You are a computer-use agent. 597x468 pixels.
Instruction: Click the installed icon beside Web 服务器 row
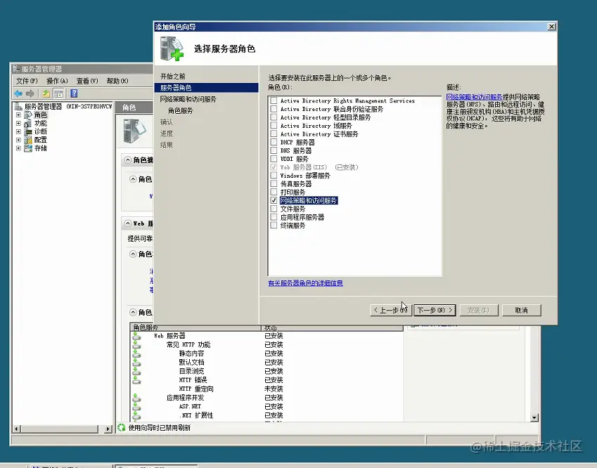pyautogui.click(x=136, y=336)
